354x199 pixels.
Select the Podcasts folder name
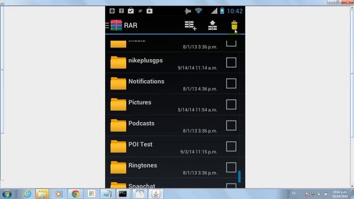click(x=142, y=123)
